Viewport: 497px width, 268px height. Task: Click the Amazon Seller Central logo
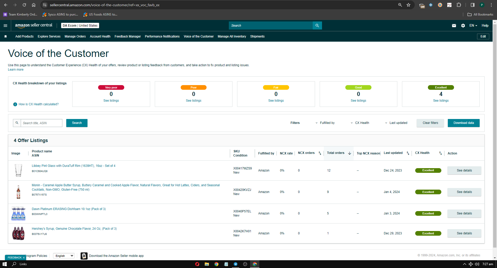click(x=34, y=25)
